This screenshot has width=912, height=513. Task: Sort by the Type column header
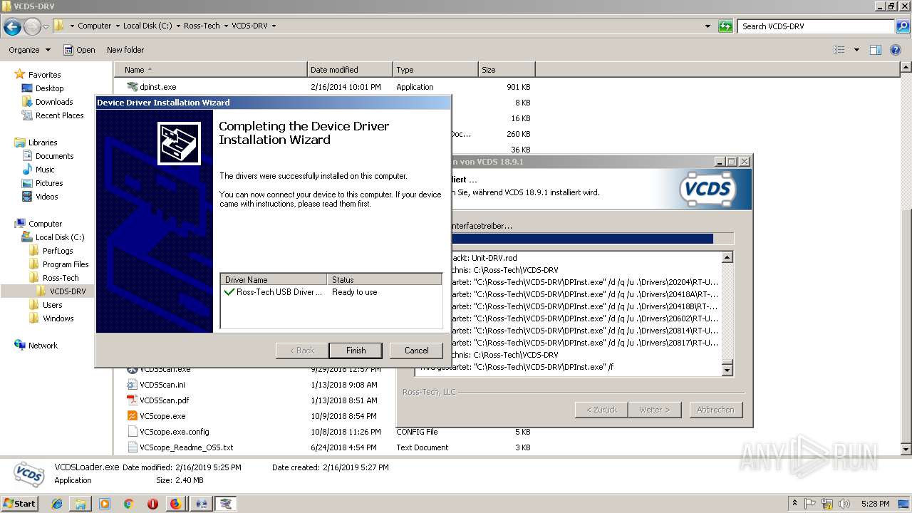pyautogui.click(x=435, y=70)
